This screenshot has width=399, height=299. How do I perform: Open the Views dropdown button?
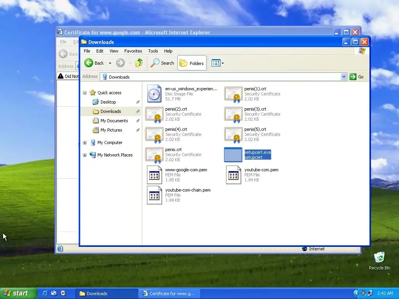(217, 63)
